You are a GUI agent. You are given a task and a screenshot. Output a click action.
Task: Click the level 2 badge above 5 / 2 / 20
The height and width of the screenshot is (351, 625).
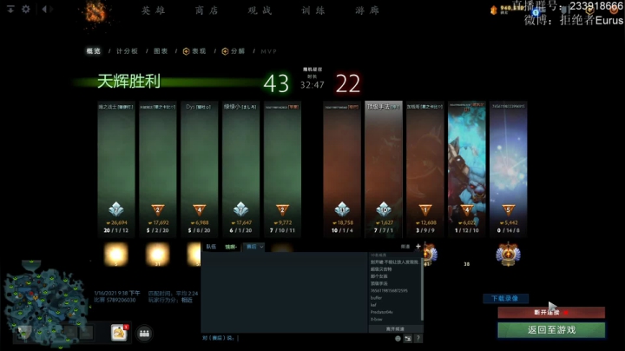157,209
